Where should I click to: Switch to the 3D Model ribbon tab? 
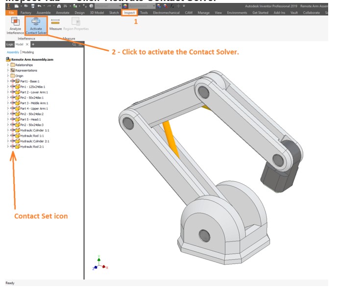pyautogui.click(x=97, y=13)
